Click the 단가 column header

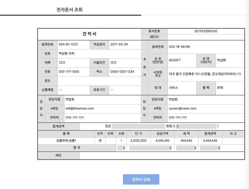point(139,134)
